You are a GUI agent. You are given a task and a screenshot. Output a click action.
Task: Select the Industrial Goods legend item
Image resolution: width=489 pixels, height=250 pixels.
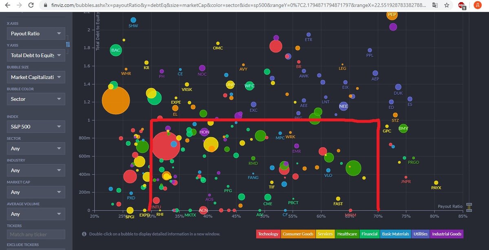[447, 234]
